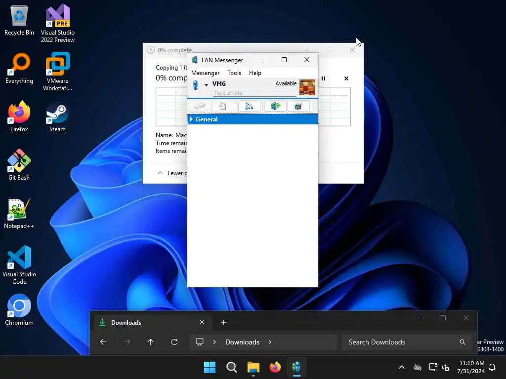Go back in File Explorer

tap(103, 342)
